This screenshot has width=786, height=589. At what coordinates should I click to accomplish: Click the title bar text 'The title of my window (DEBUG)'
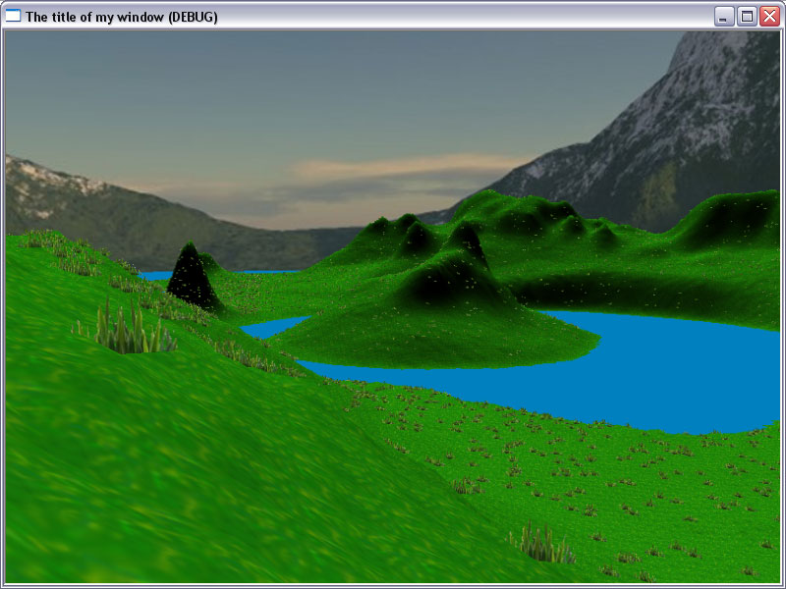122,17
